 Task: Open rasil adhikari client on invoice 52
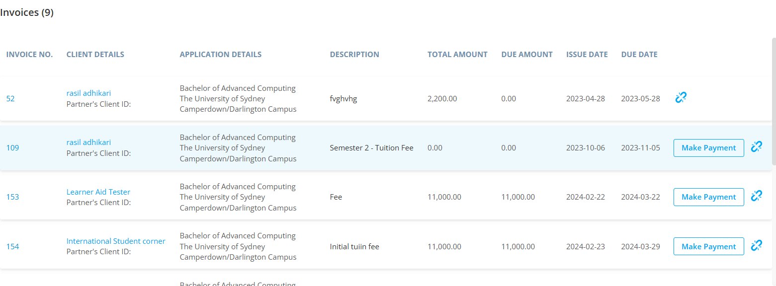[x=89, y=93]
